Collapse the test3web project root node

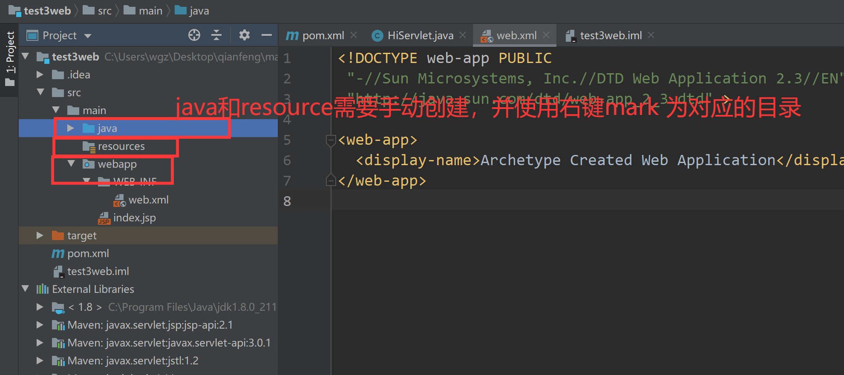26,57
